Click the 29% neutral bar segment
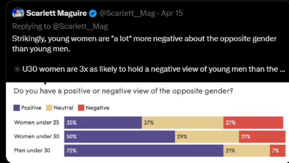This screenshot has width=289, height=163. pos(207,136)
